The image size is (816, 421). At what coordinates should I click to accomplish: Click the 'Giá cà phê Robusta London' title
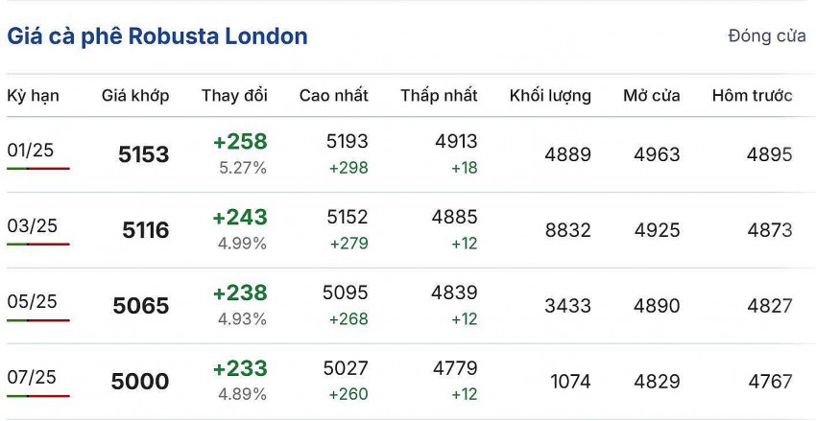tap(157, 36)
